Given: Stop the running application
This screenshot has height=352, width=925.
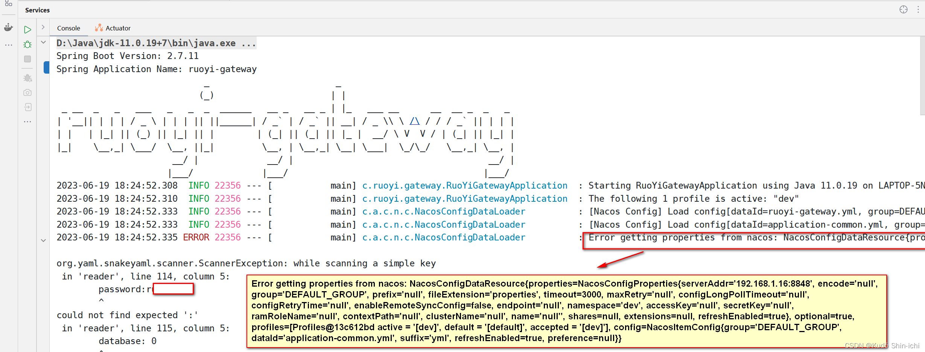Looking at the screenshot, I should [x=27, y=59].
